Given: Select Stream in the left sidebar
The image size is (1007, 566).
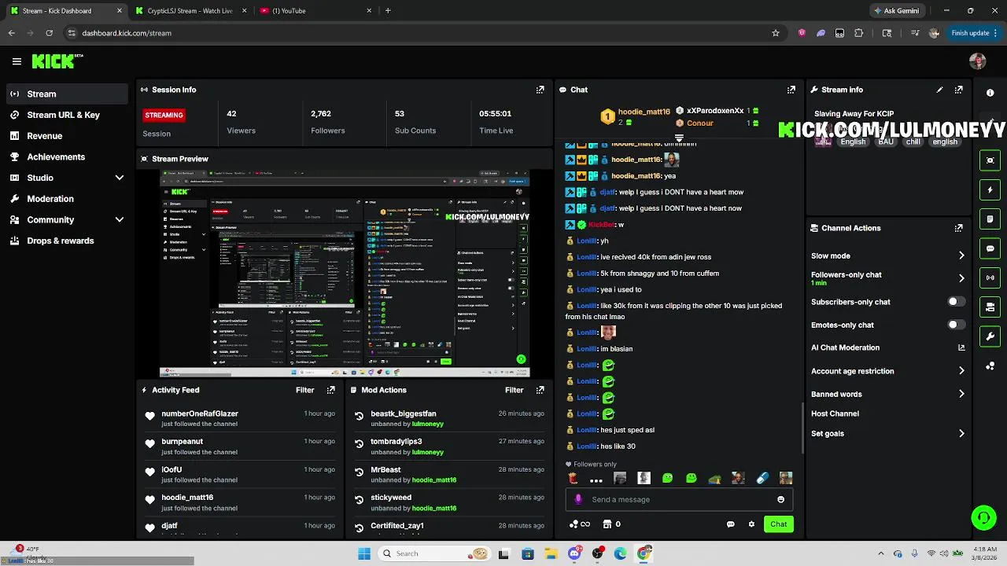Looking at the screenshot, I should (66, 94).
